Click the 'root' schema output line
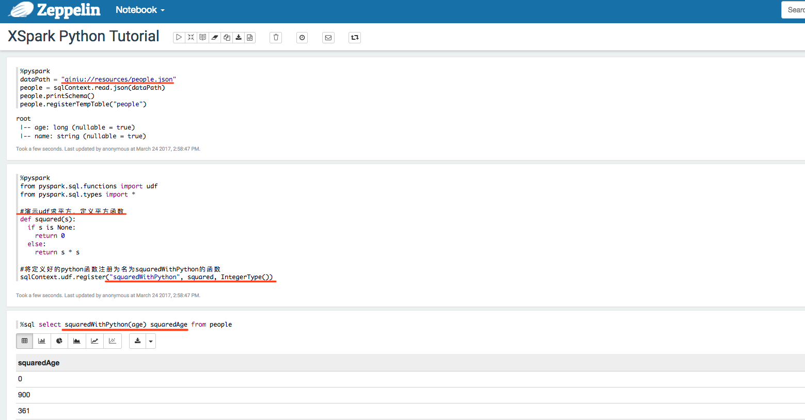 pyautogui.click(x=23, y=119)
